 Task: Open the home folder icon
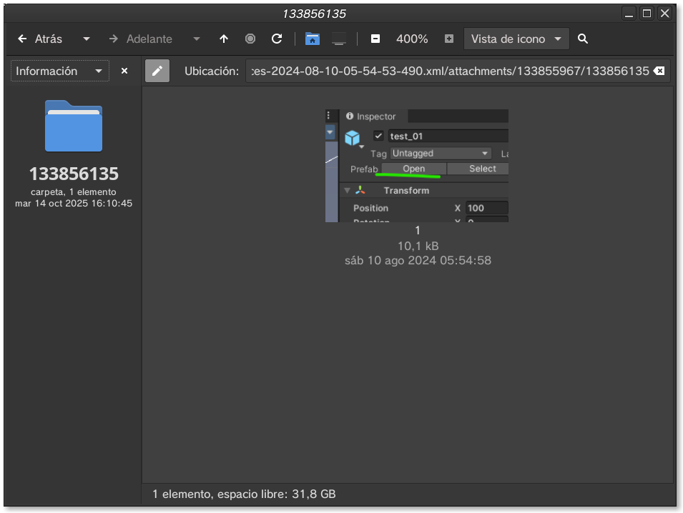click(x=313, y=39)
